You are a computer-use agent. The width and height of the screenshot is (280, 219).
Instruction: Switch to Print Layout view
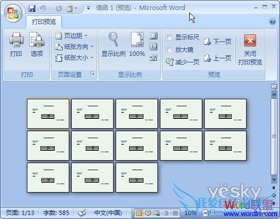(x=139, y=213)
